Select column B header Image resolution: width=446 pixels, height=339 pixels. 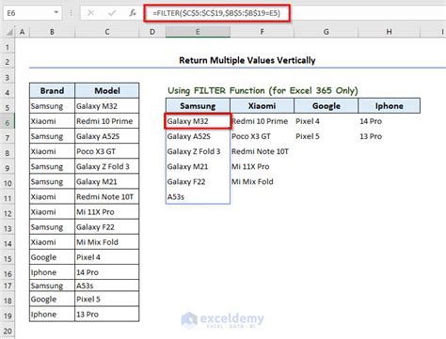pos(52,32)
